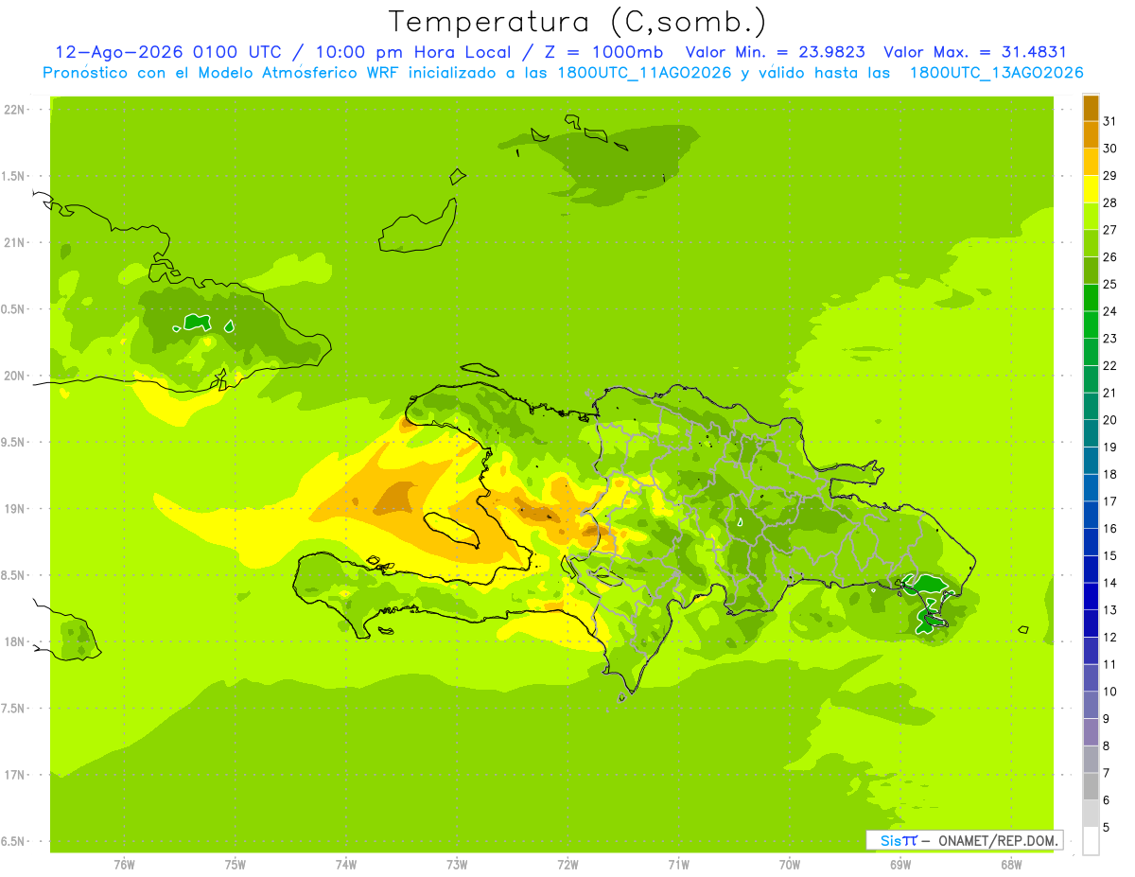
Task: Click legend value '28'
Action: tap(1110, 202)
